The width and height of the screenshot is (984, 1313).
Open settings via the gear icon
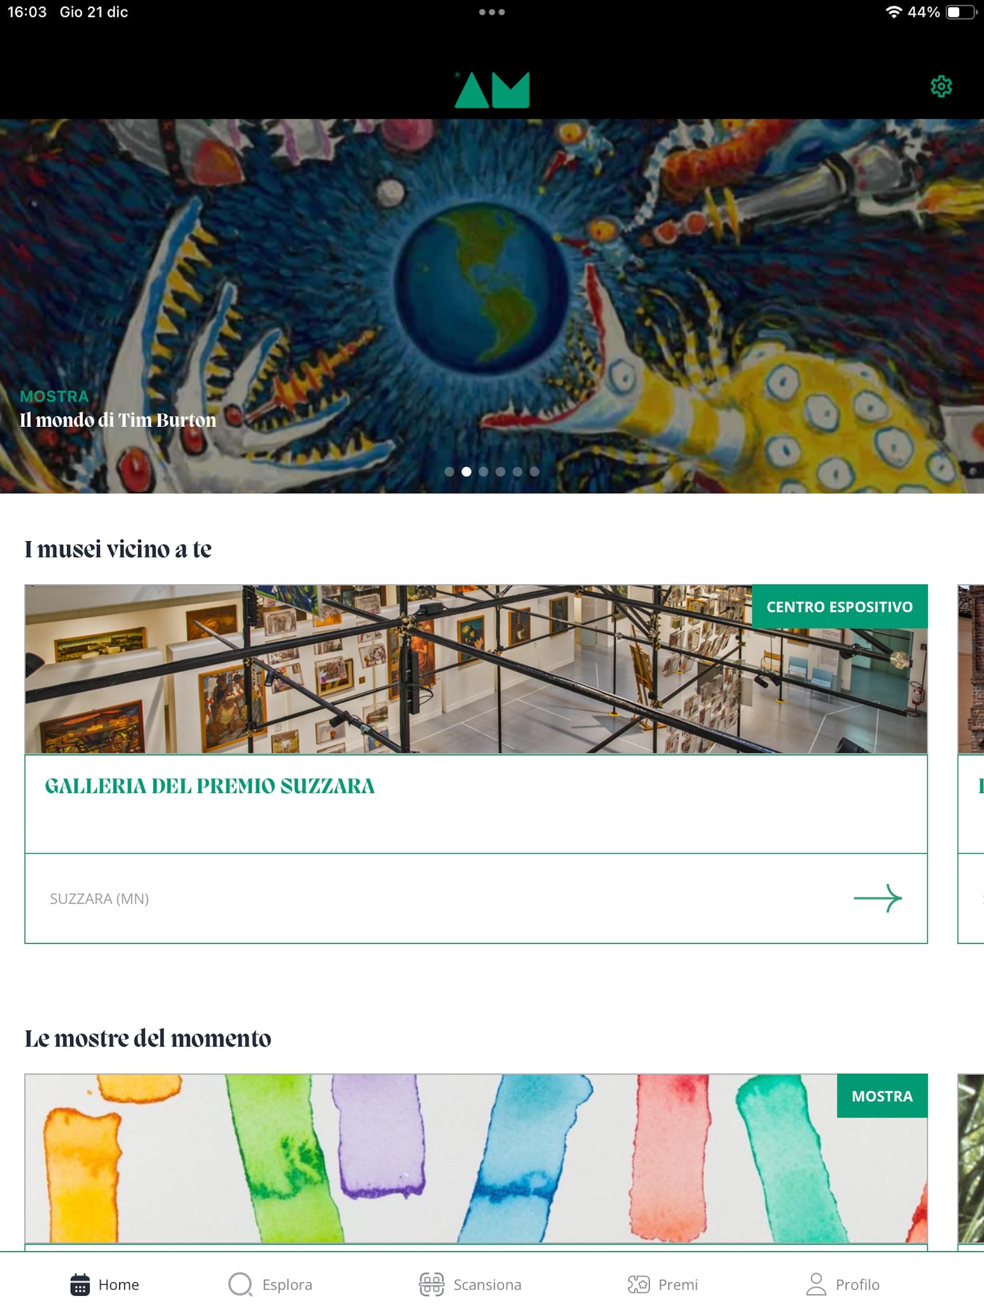tap(941, 87)
